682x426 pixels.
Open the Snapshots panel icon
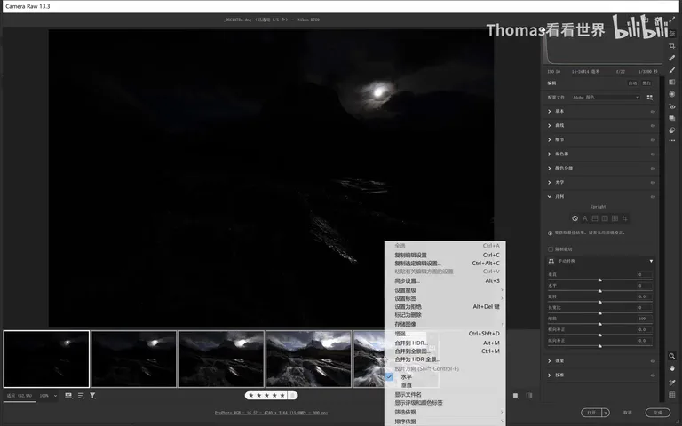(x=672, y=118)
